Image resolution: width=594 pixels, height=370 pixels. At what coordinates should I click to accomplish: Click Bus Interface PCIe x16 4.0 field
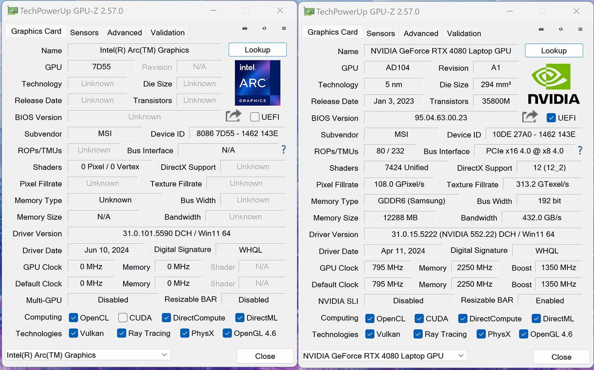point(525,151)
